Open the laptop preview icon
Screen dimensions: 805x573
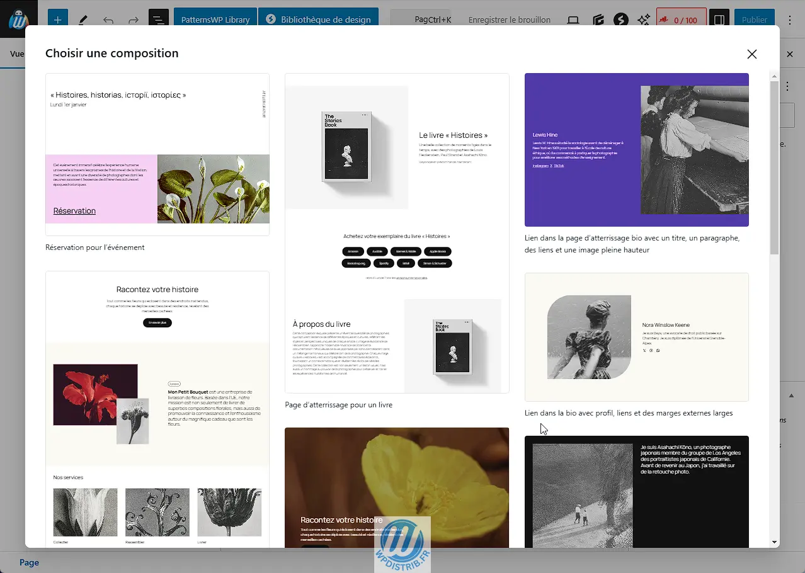coord(573,20)
